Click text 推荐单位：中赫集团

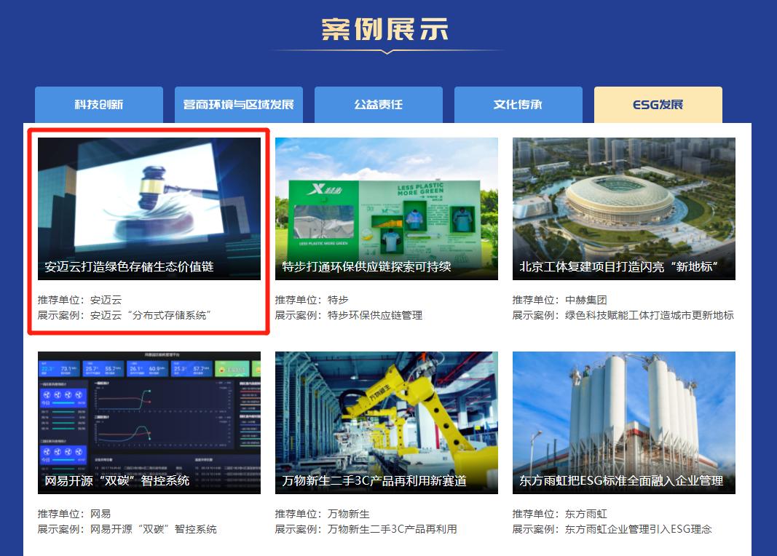tap(559, 300)
